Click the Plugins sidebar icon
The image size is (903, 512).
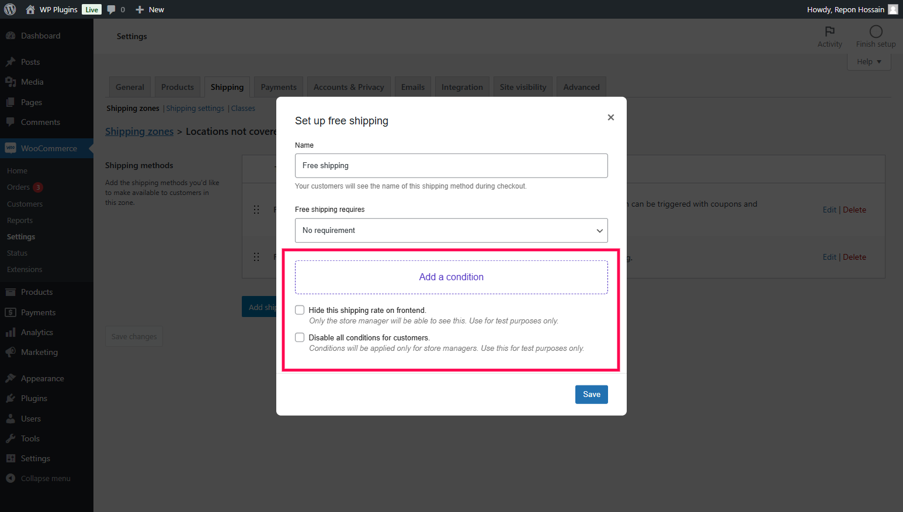click(11, 398)
